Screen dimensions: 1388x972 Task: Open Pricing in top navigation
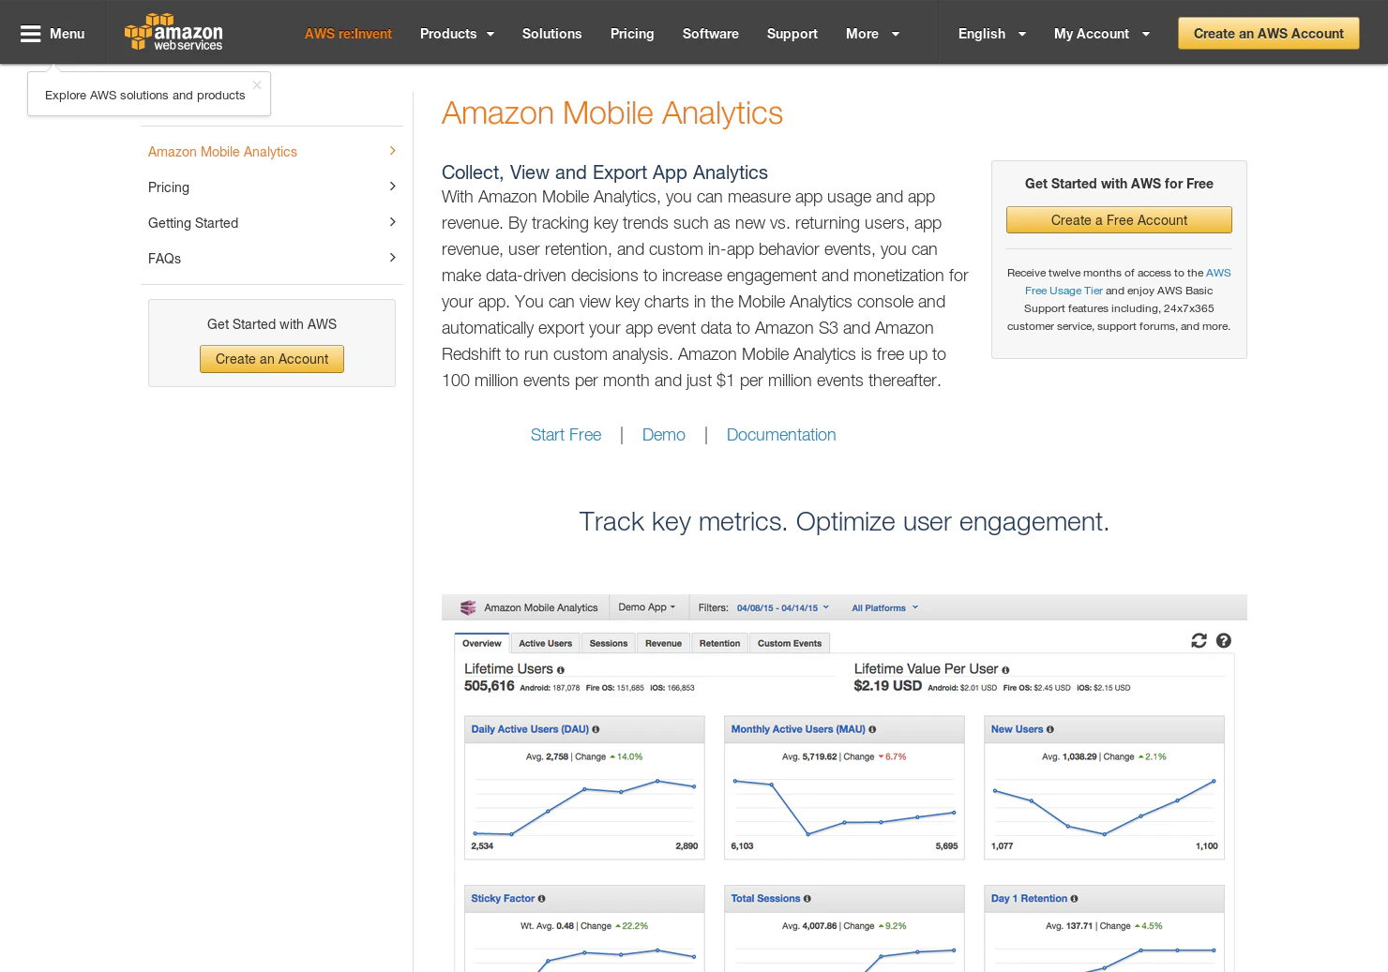(x=632, y=34)
